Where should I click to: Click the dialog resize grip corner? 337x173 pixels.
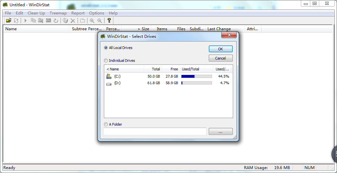[x=234, y=137]
